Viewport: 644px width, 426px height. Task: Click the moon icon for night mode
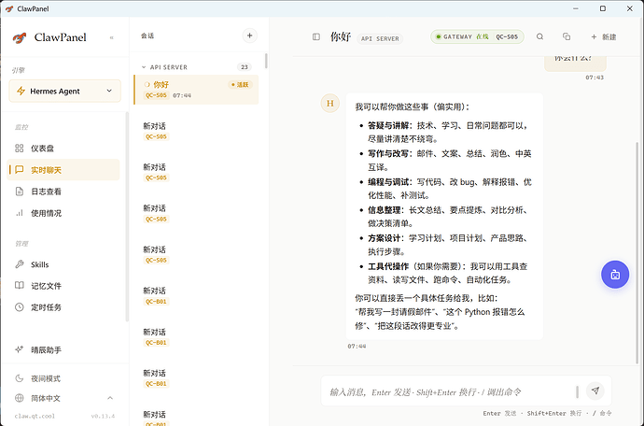[x=20, y=378]
